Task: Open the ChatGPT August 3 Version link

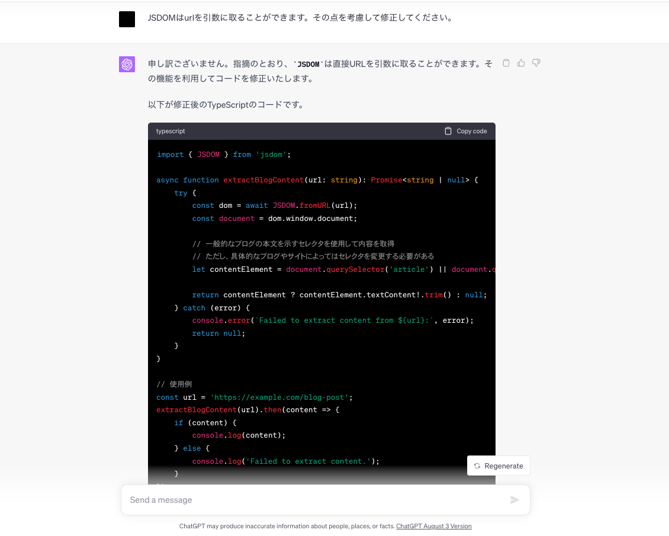Action: click(x=433, y=526)
